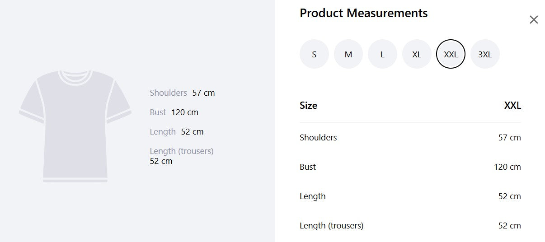Image resolution: width=545 pixels, height=242 pixels.
Task: Click Bust label beside the shirt diagram
Action: pyautogui.click(x=158, y=112)
